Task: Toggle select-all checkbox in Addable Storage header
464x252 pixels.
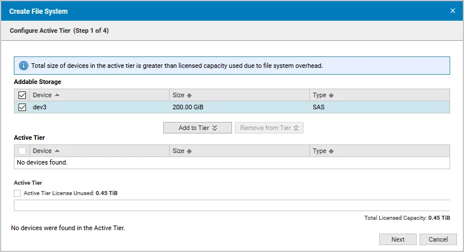Action: 23,95
